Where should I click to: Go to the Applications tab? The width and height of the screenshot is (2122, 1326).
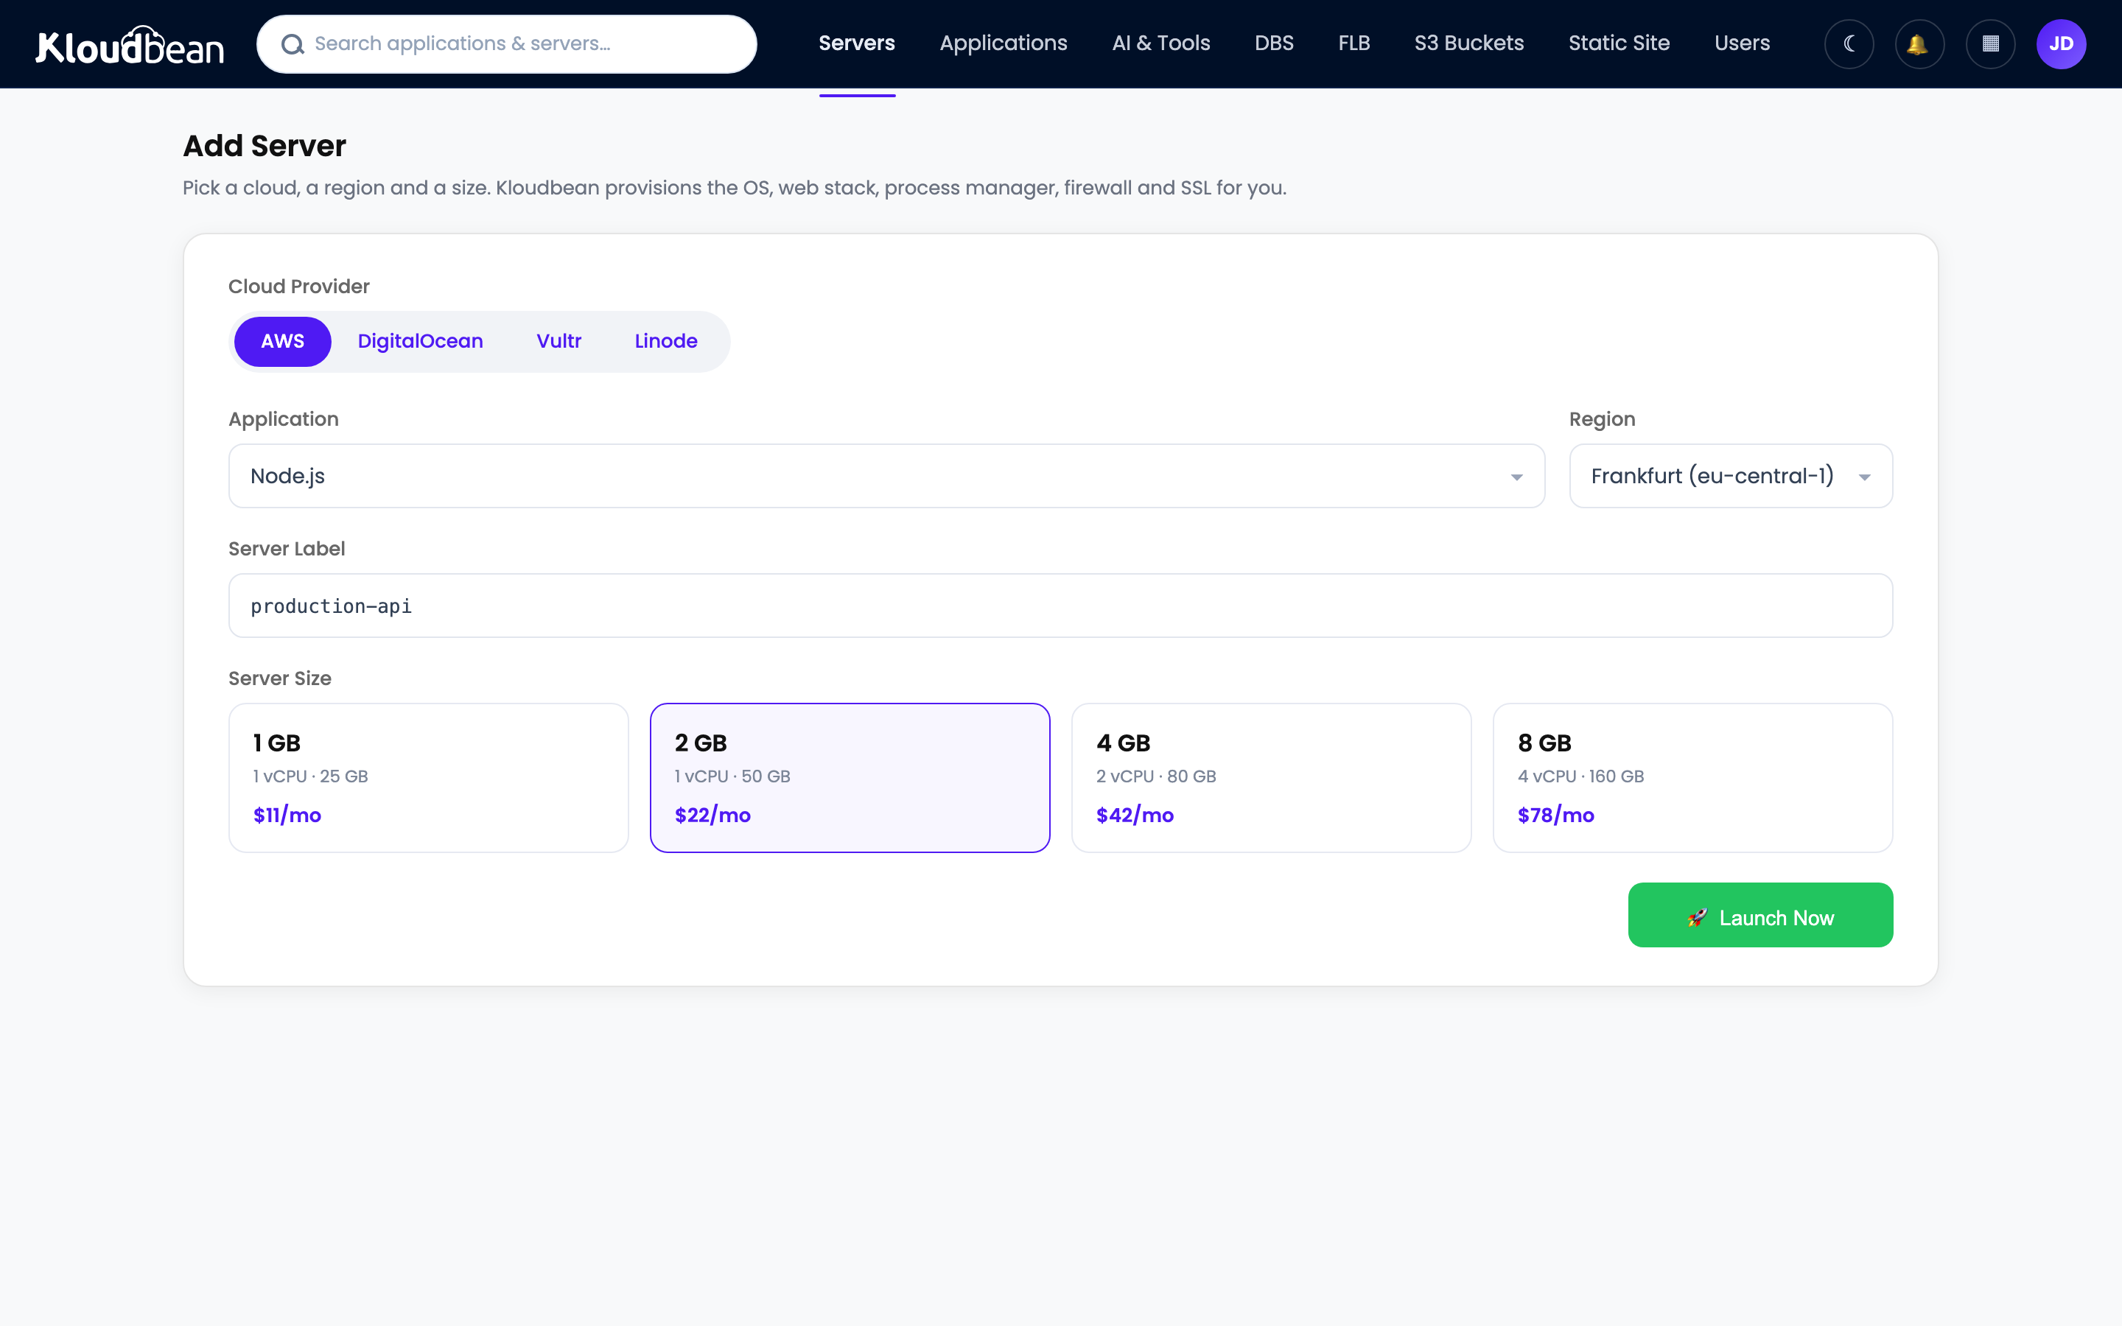click(x=1003, y=44)
